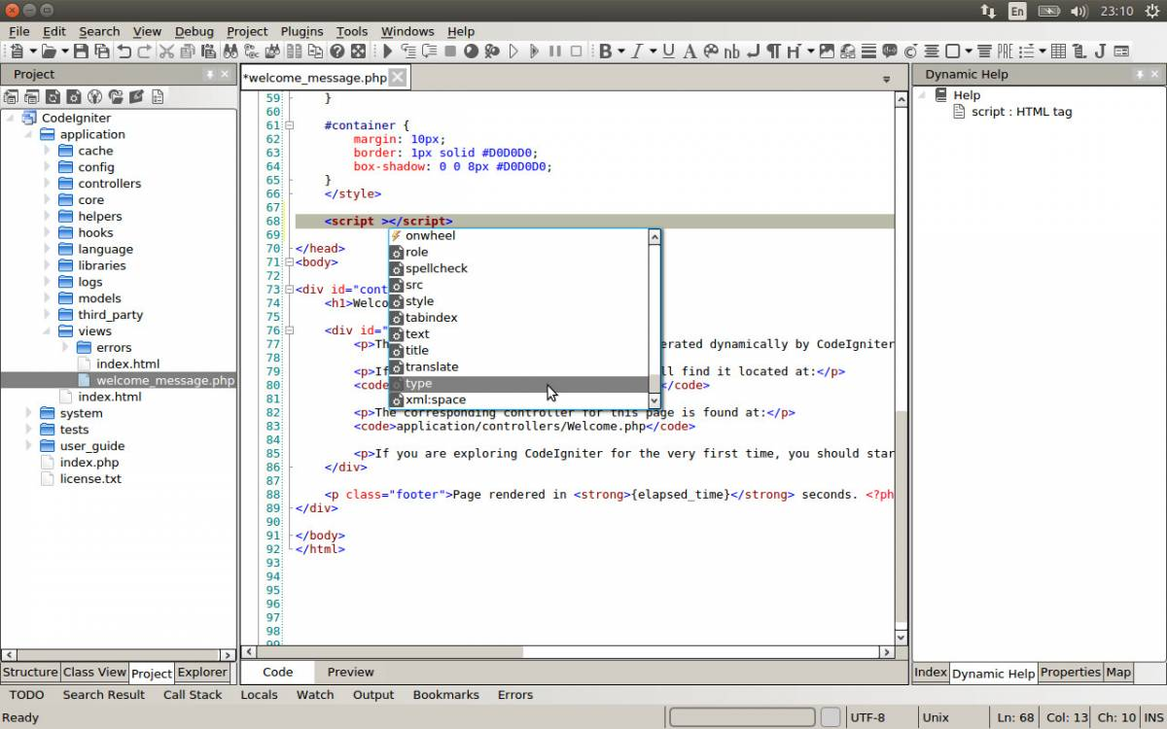Toggle the pin on Dynamic Help panel
The height and width of the screenshot is (729, 1167).
[1140, 75]
